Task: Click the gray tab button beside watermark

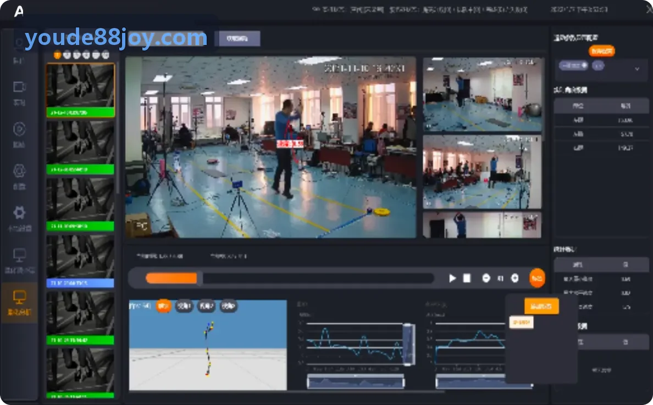Action: pos(237,38)
